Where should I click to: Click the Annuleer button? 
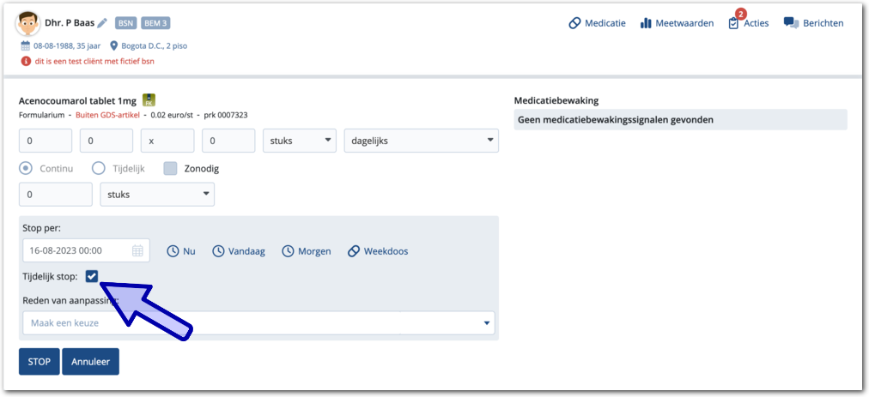(90, 362)
